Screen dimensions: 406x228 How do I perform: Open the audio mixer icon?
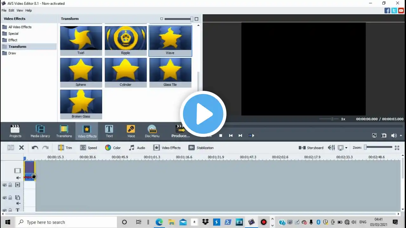[331, 148]
